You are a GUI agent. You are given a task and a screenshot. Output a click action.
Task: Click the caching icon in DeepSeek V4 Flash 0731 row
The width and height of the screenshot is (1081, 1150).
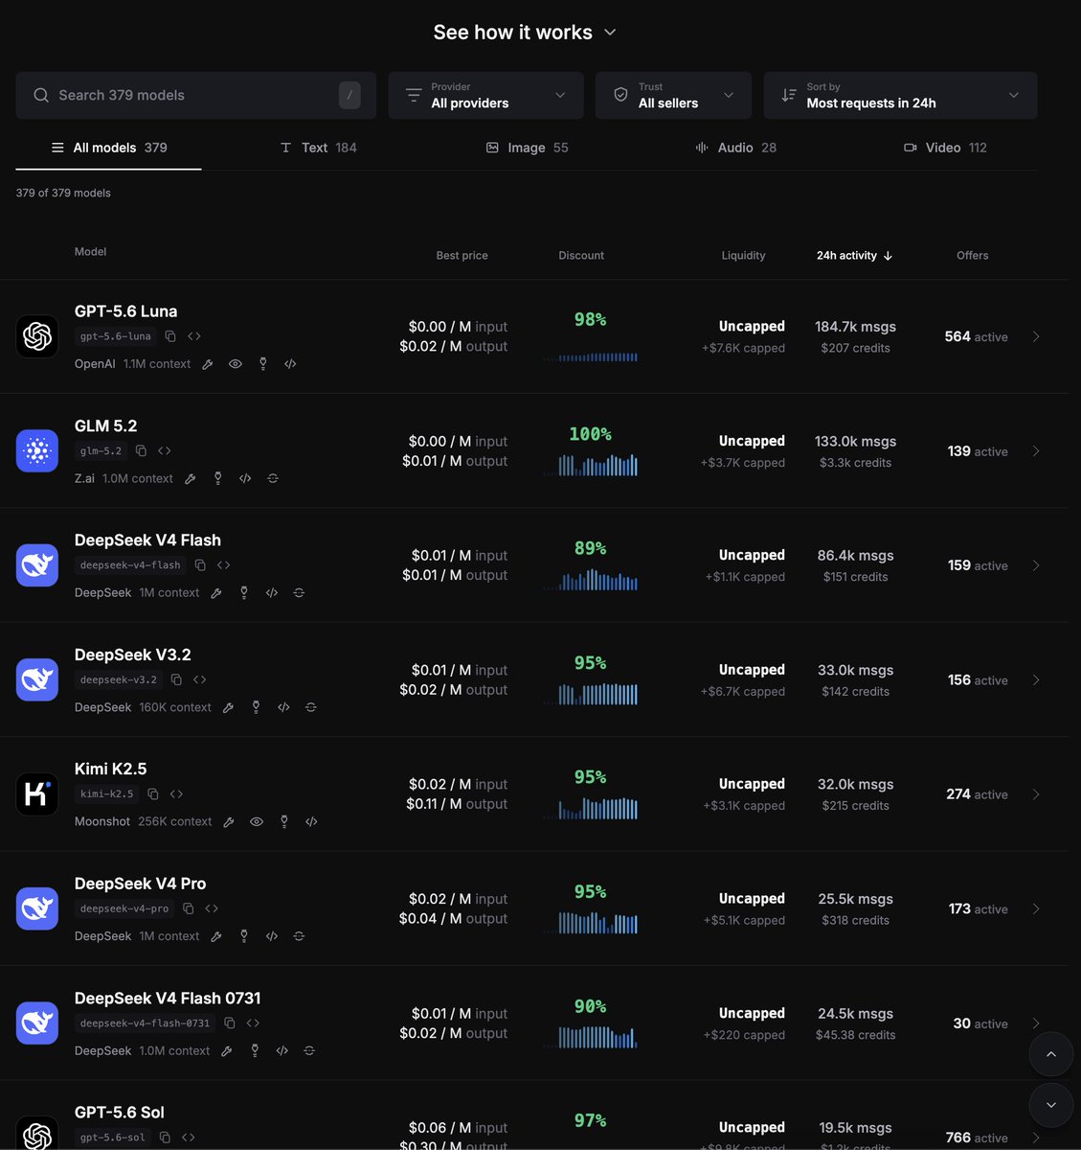[309, 1050]
